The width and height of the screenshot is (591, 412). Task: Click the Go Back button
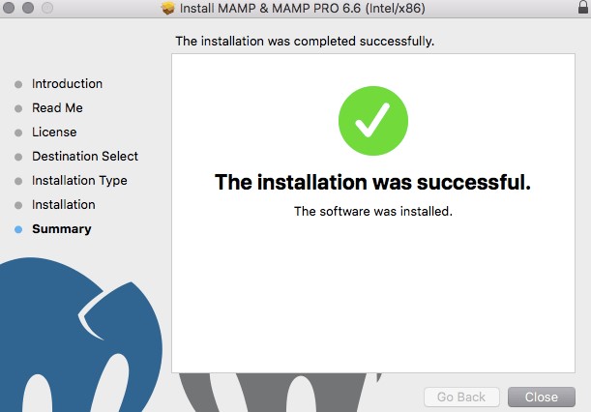pos(461,397)
